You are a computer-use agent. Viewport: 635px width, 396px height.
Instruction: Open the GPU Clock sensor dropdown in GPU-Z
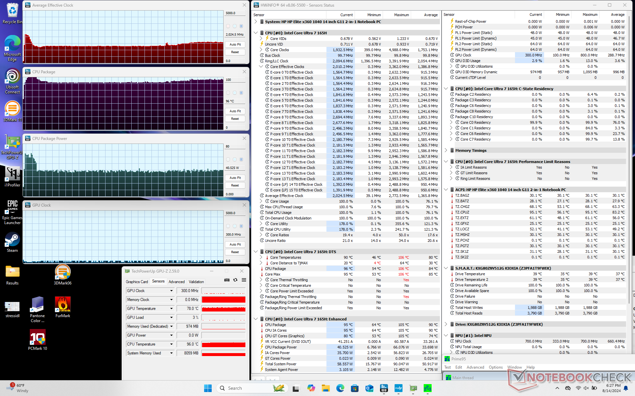pyautogui.click(x=171, y=291)
